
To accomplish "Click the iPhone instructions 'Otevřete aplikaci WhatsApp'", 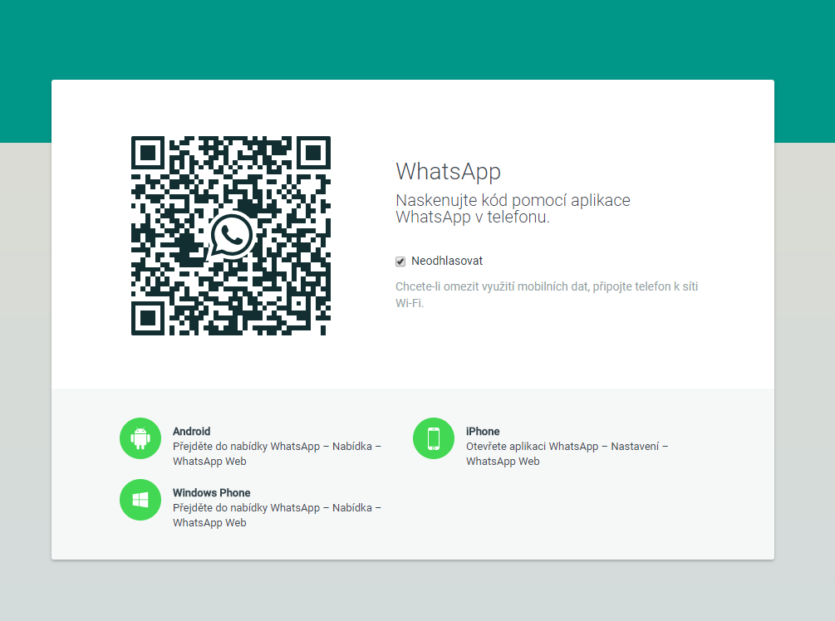I will click(567, 453).
